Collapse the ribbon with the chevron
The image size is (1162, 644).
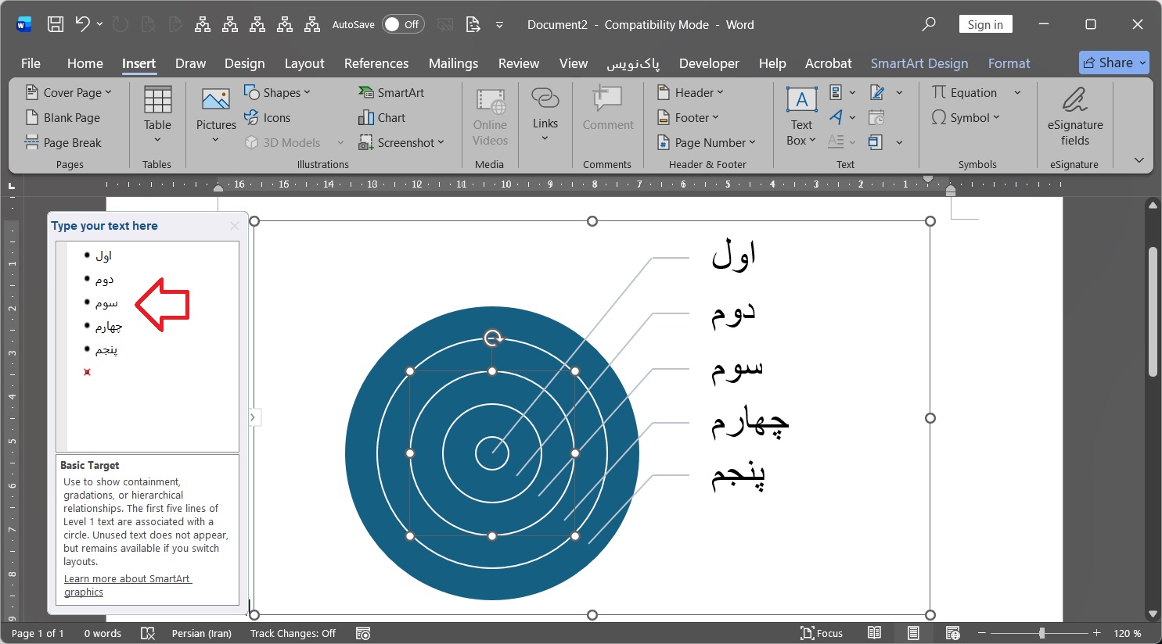(x=1139, y=160)
